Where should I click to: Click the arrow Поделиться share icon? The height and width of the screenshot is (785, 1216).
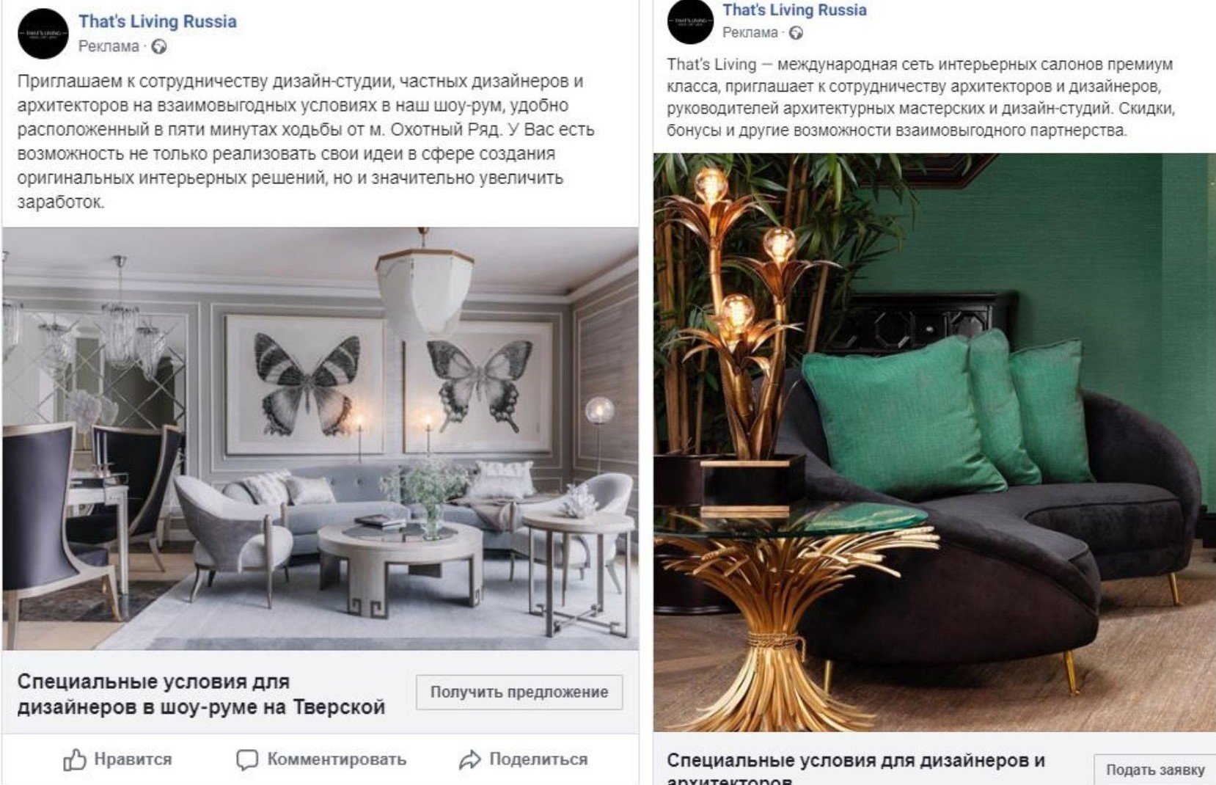point(470,759)
